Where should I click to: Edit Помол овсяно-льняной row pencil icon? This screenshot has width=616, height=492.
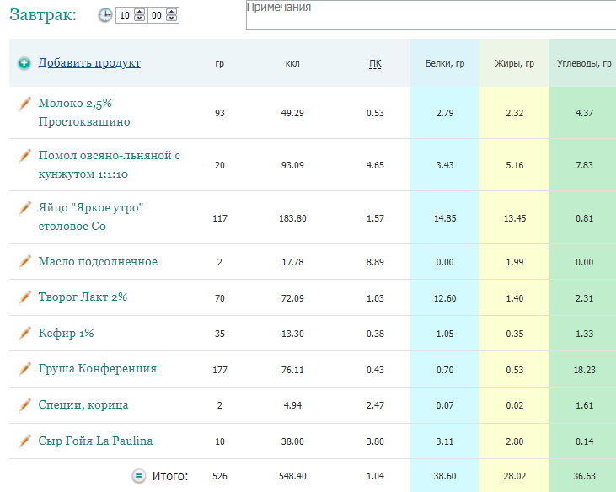click(24, 156)
